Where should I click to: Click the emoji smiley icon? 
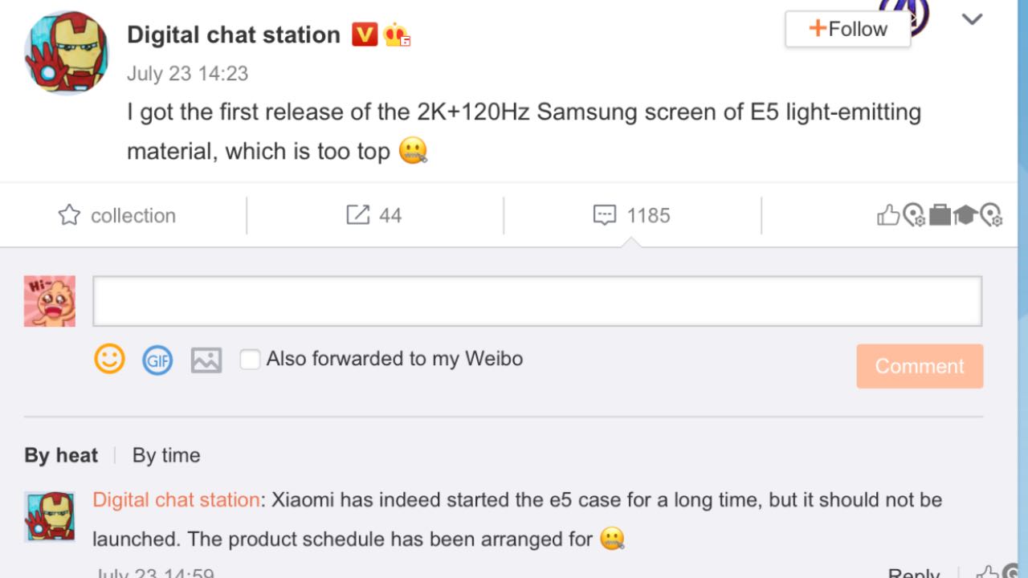point(110,359)
